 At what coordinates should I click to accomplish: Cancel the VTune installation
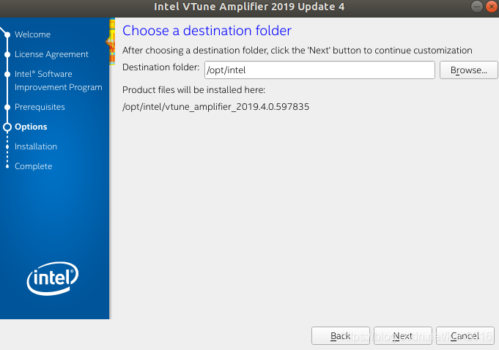[x=465, y=335]
